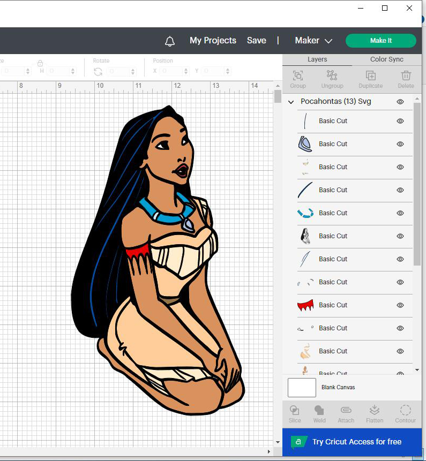Image resolution: width=426 pixels, height=461 pixels.
Task: Click the Rotate icon in the edit bar
Action: click(98, 71)
